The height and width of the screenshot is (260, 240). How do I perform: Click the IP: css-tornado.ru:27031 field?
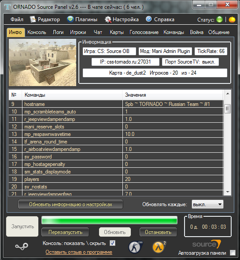click(x=126, y=62)
